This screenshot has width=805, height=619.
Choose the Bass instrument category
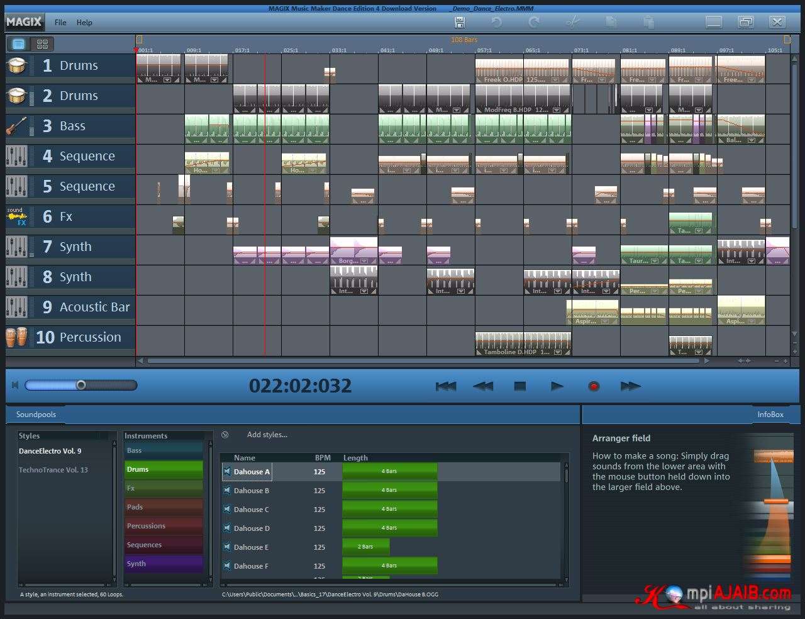[x=164, y=450]
